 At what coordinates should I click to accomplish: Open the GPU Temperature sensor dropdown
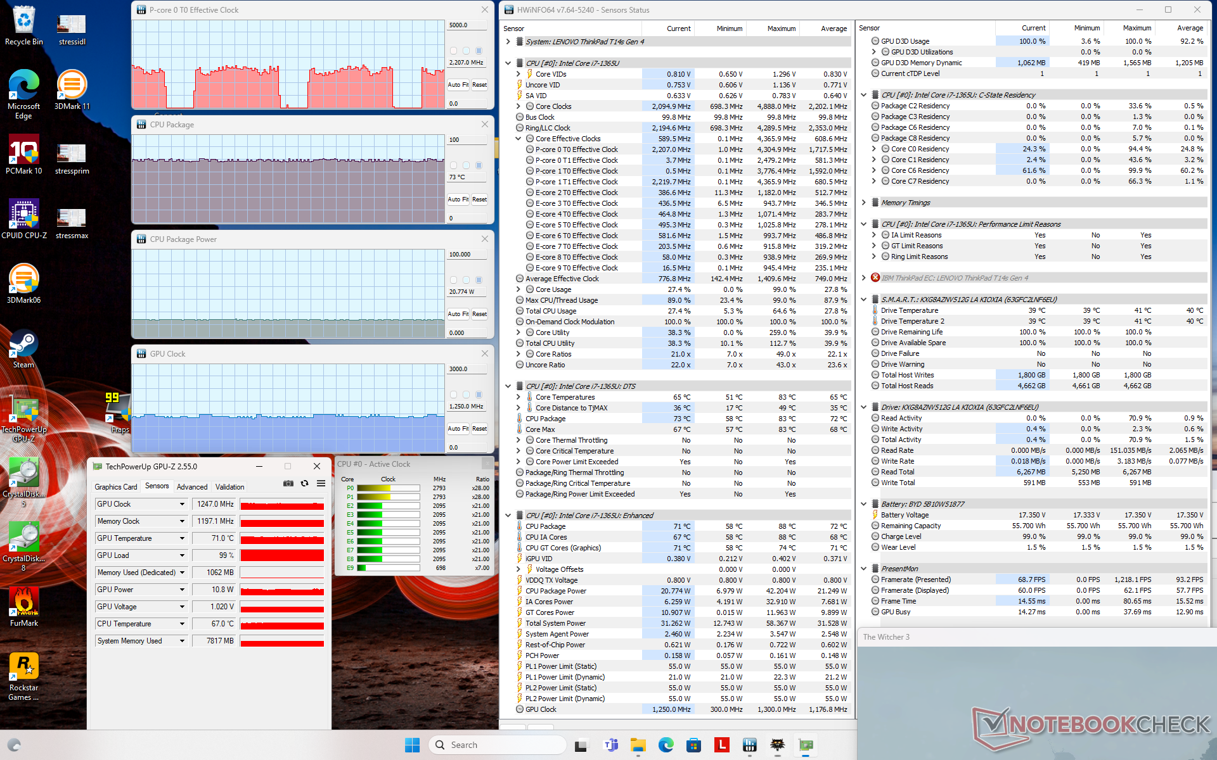pos(182,538)
